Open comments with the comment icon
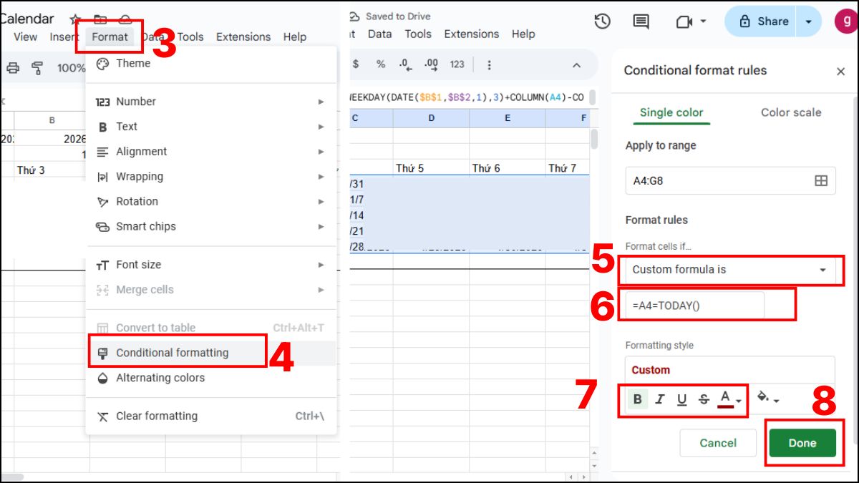The image size is (859, 483). coord(641,22)
